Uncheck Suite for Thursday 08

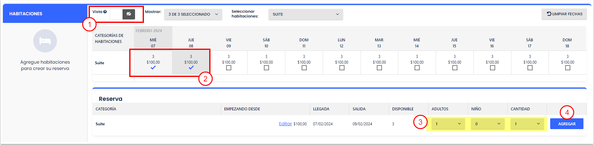pos(191,68)
